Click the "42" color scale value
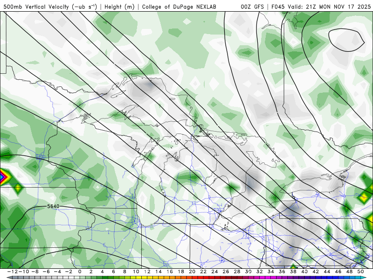This screenshot has width=373, height=280. click(316, 272)
